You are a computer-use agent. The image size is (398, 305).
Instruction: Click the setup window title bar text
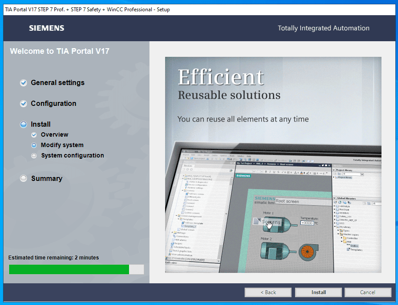click(x=87, y=10)
